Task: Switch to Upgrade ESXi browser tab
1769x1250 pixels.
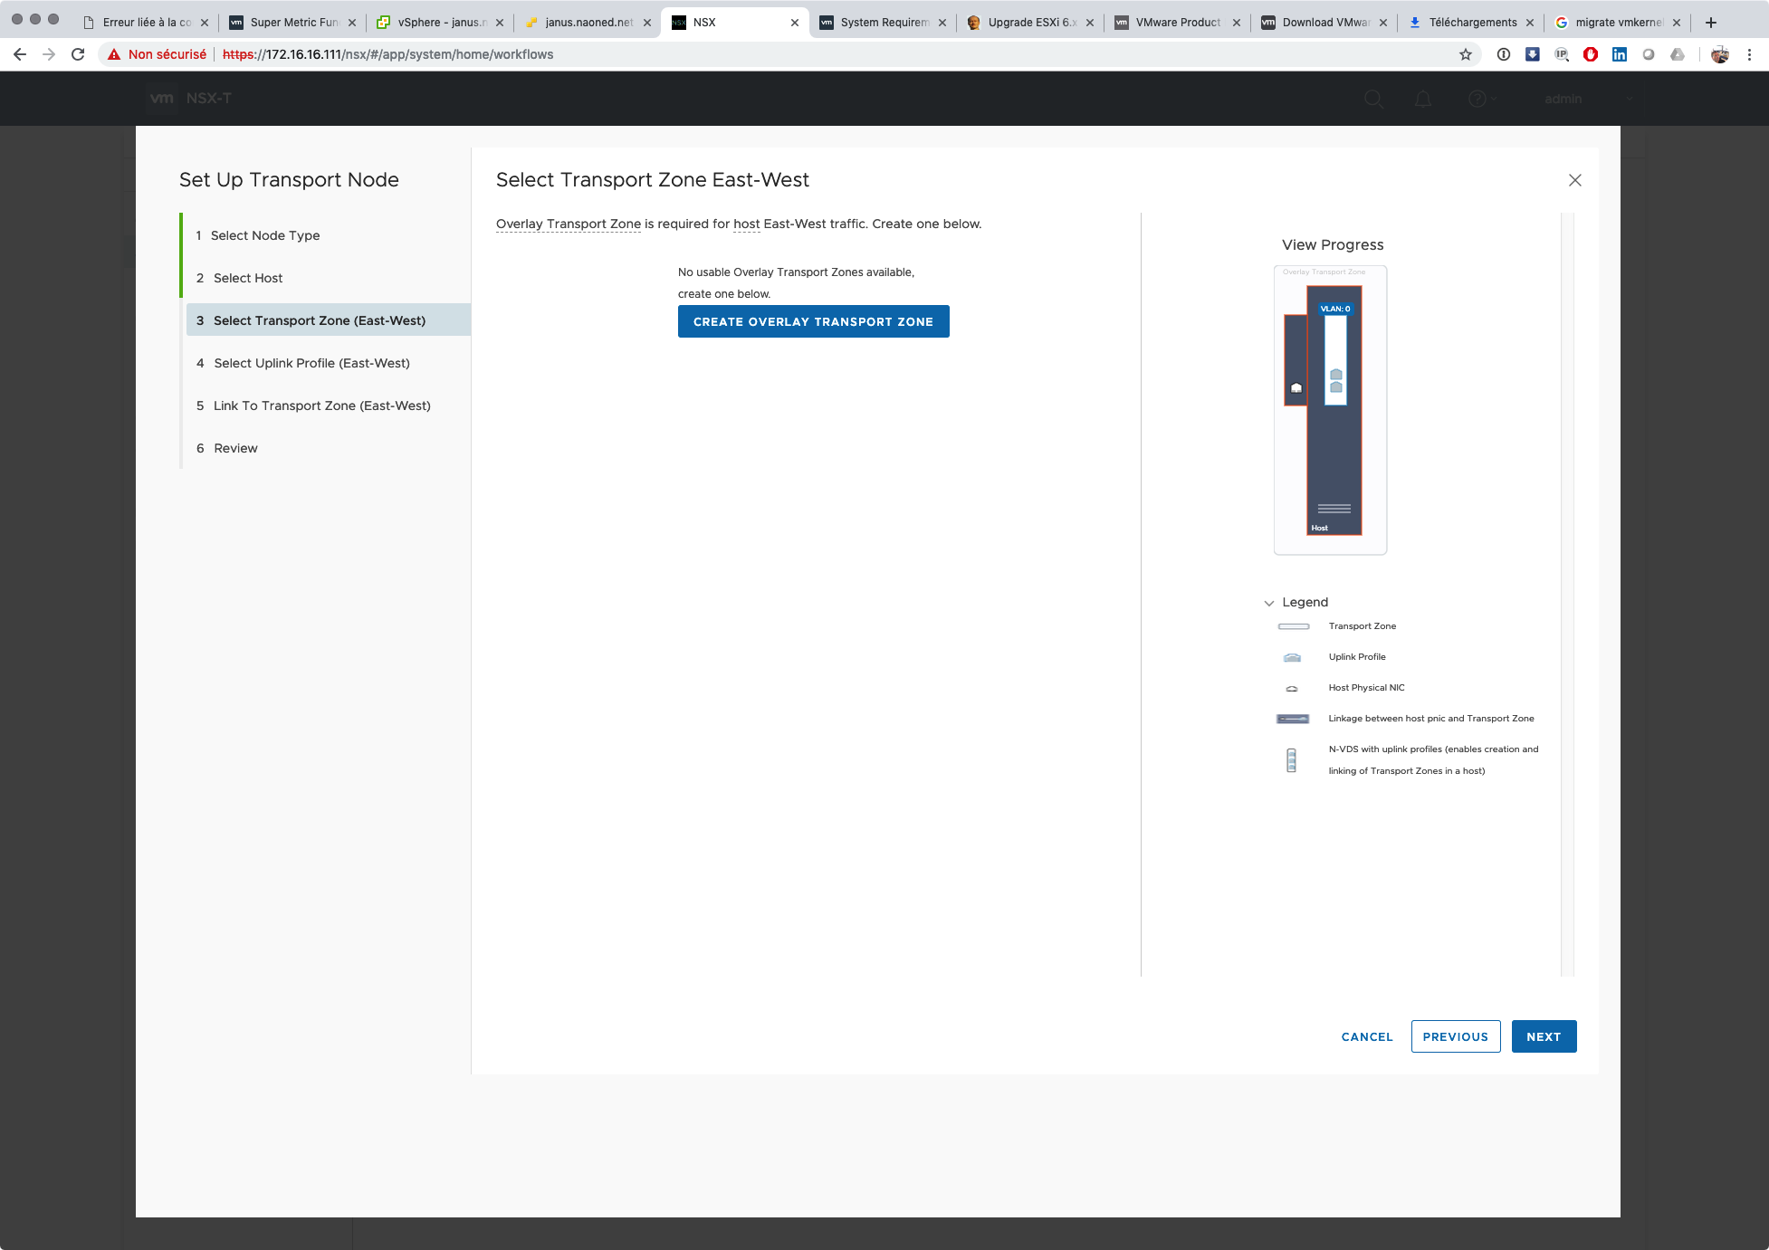Action: pos(1030,22)
